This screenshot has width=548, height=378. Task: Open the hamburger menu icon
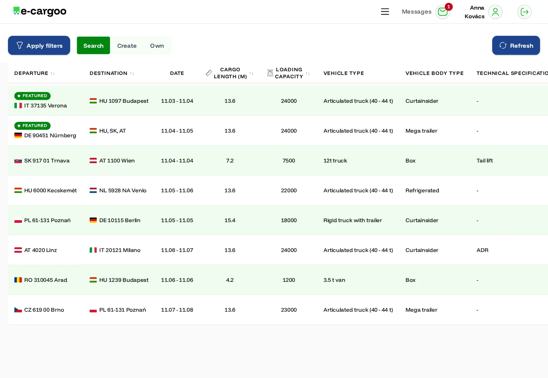pyautogui.click(x=385, y=12)
